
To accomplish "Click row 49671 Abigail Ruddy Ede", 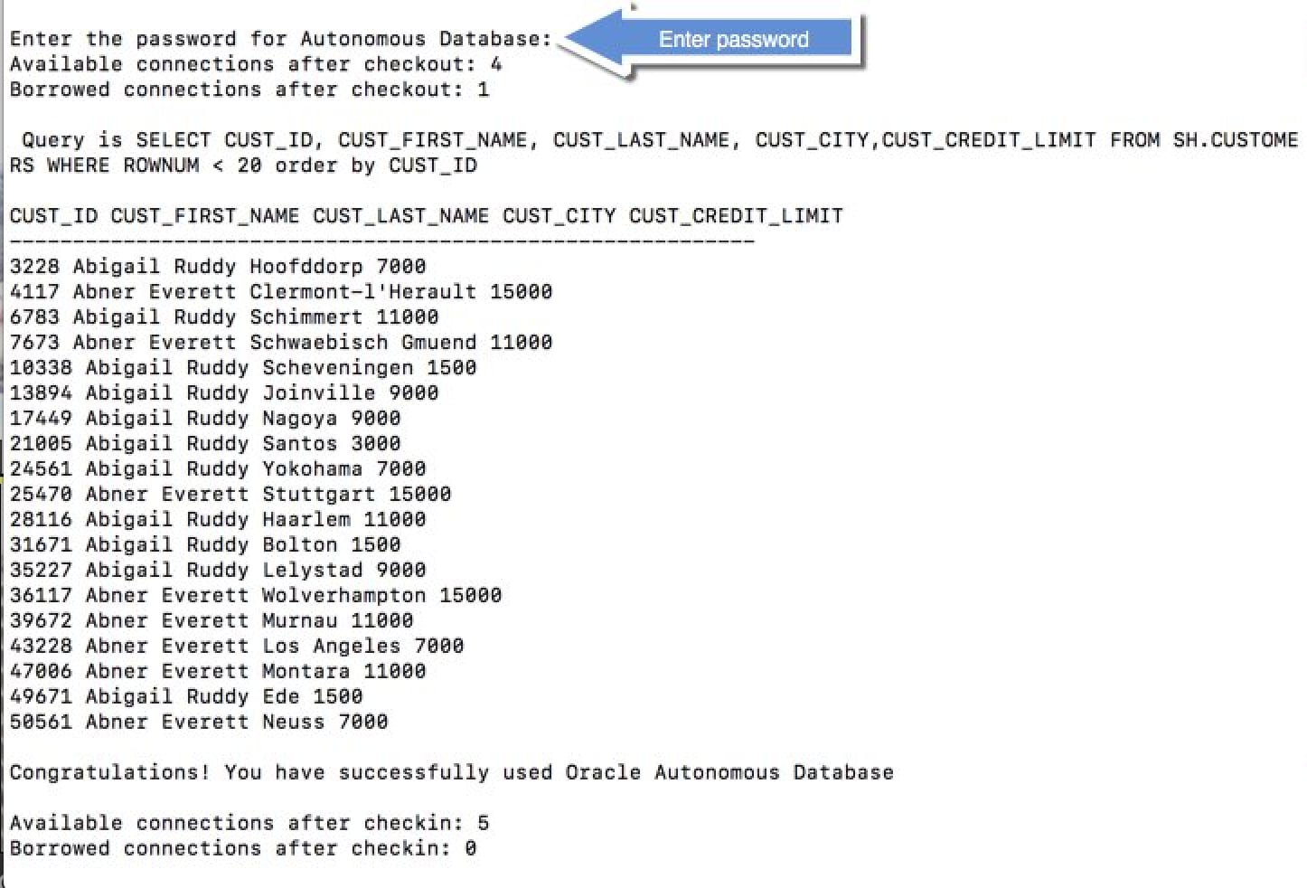I will (x=186, y=697).
